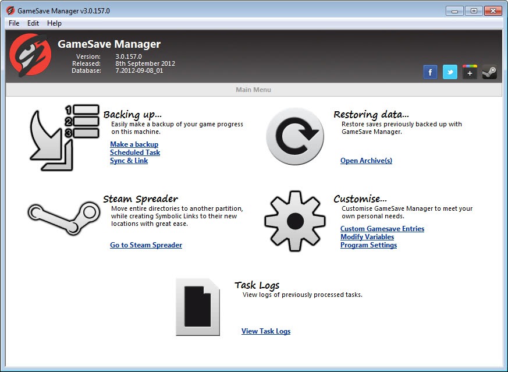Viewport: 508px width, 372px height.
Task: Click the Modify Variables link
Action: click(367, 237)
